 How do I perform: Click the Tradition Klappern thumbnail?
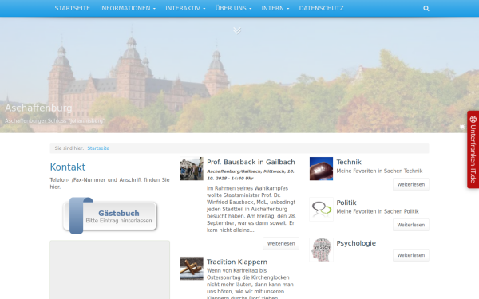pos(192,269)
